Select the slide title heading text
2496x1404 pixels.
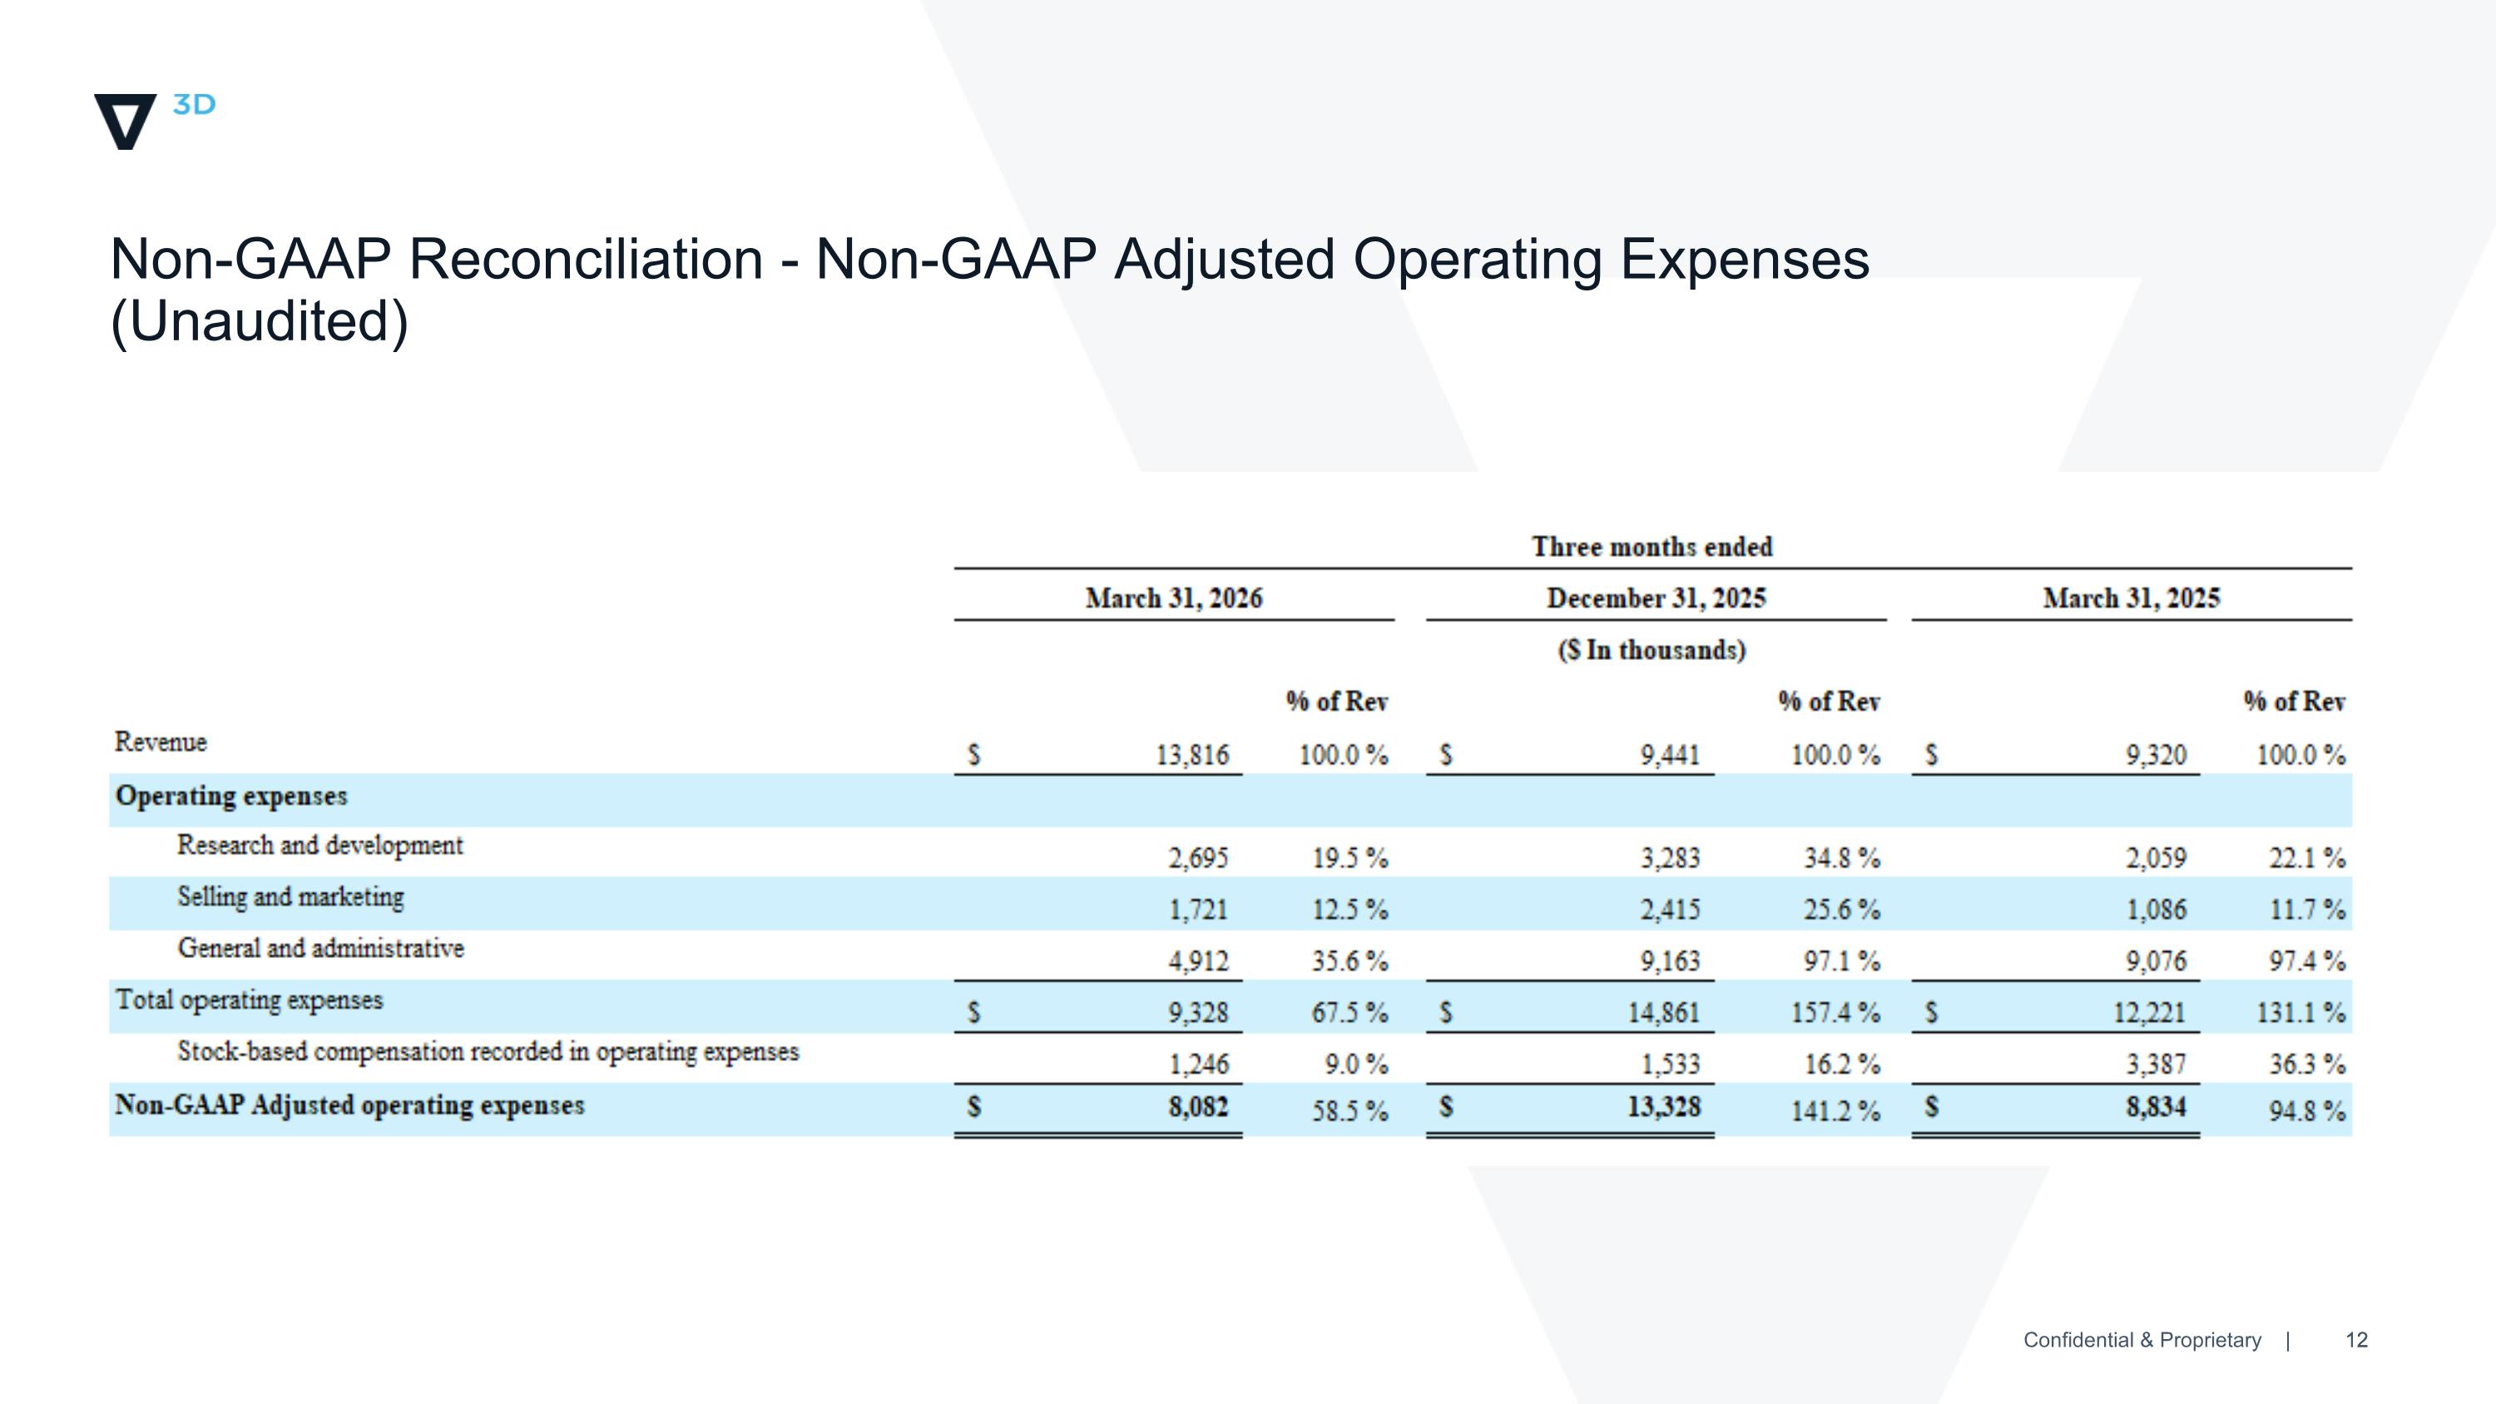point(989,290)
